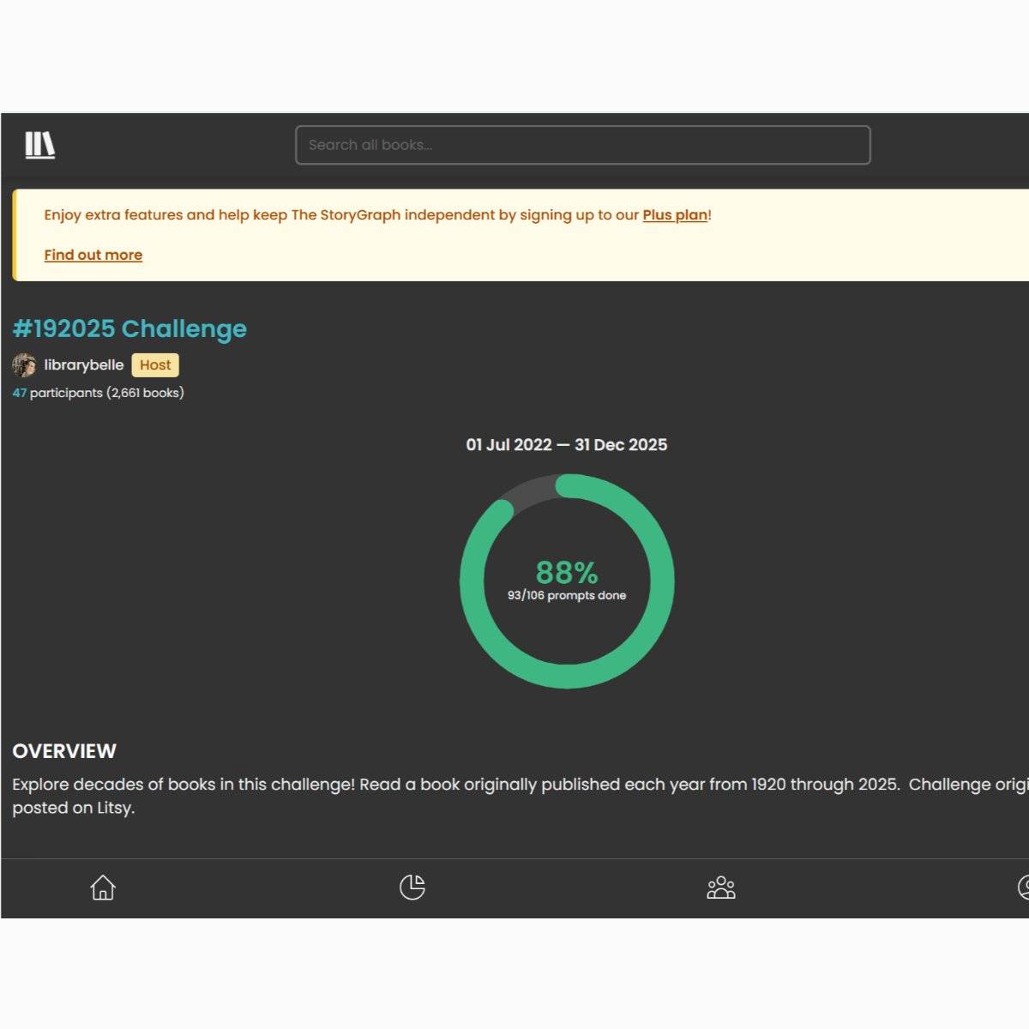Open the #192025 Challenge title
Viewport: 1029px width, 1029px height.
[x=129, y=328]
